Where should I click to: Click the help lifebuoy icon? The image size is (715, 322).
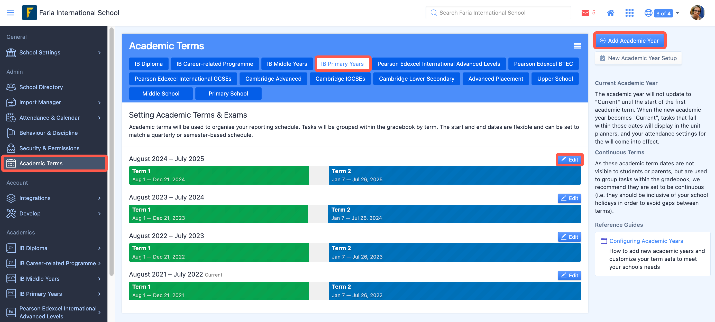click(648, 13)
